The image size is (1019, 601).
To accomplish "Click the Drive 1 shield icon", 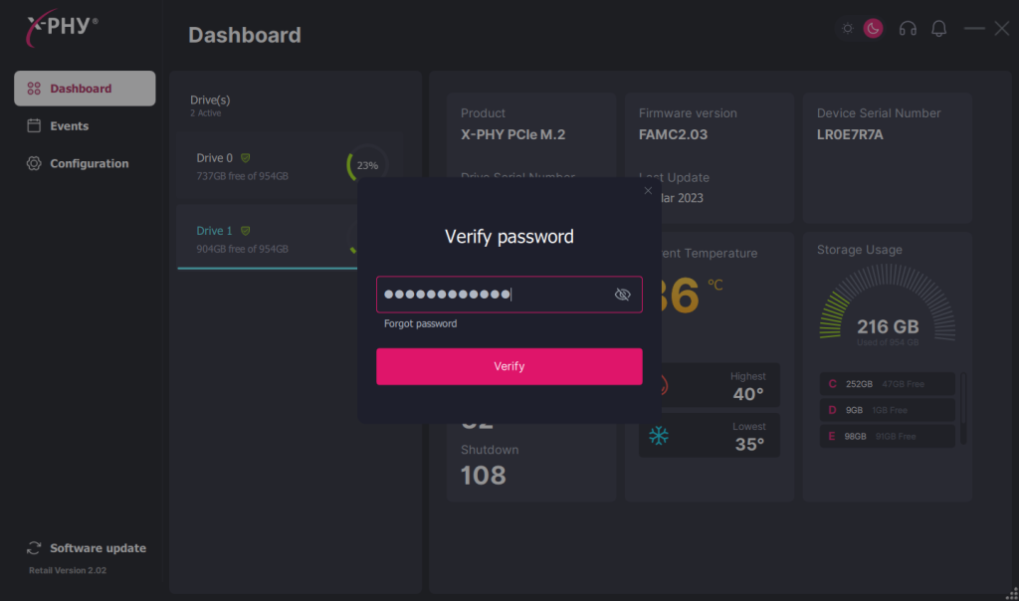I will 245,231.
